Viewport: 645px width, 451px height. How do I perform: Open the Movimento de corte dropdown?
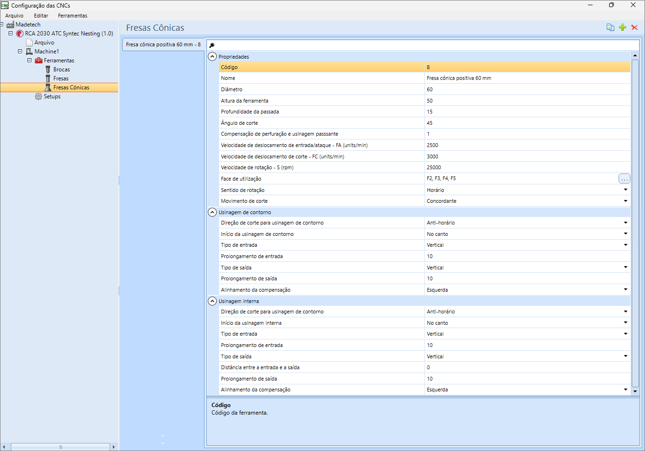tap(625, 201)
